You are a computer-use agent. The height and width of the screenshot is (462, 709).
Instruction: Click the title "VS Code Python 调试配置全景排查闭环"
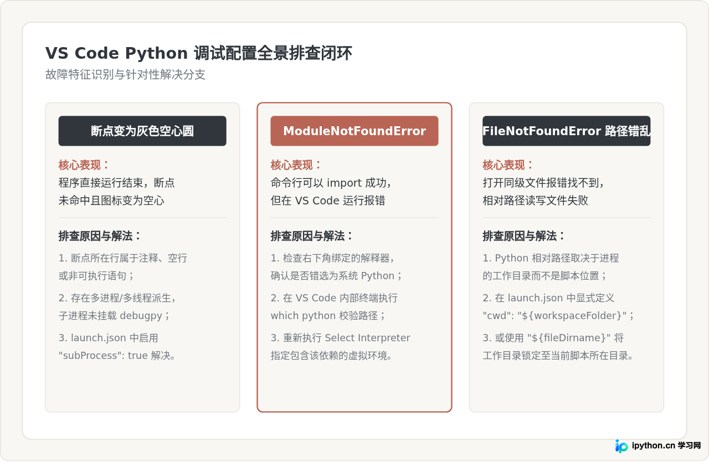tap(198, 53)
